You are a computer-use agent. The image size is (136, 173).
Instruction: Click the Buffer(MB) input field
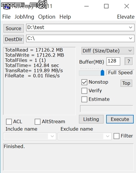tap(113, 61)
